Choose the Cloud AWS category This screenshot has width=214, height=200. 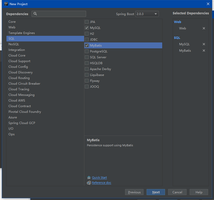(45, 101)
